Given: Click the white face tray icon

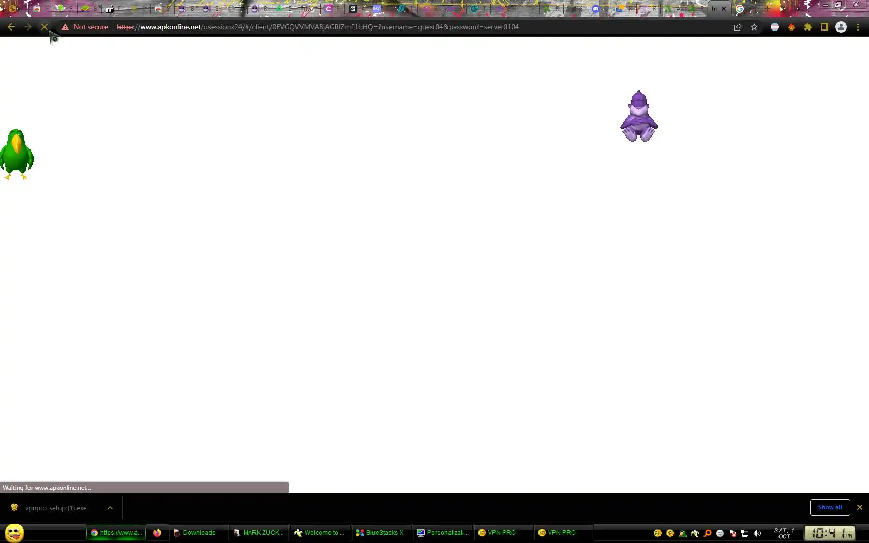Looking at the screenshot, I should pos(720,533).
